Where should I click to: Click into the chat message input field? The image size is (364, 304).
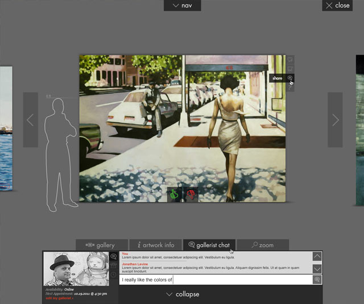coord(216,280)
